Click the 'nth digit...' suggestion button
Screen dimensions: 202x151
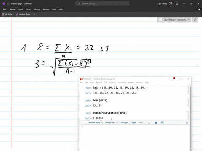tap(125, 122)
